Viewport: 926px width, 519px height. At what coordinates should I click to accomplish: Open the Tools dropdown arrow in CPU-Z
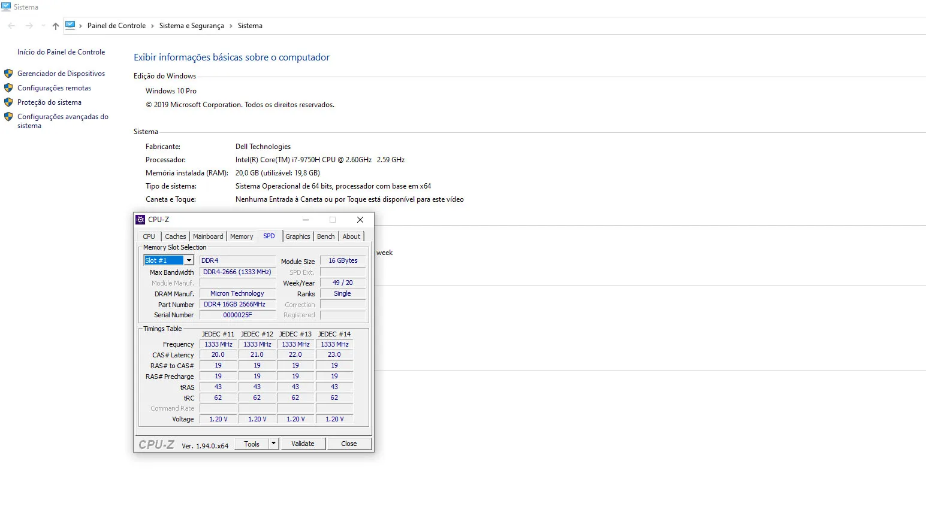coord(274,444)
